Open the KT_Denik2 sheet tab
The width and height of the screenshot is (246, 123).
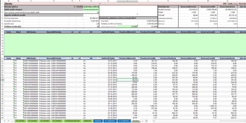[x=20, y=121]
